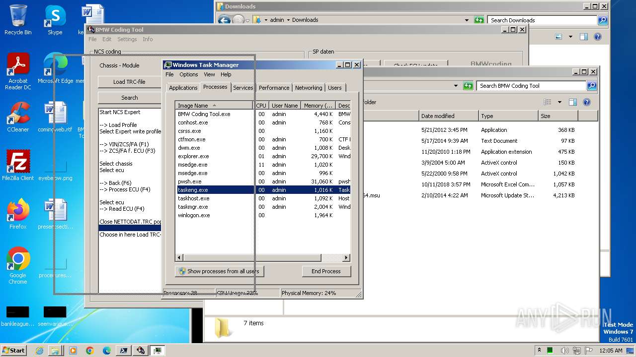
Task: Expand BMW Coding Tool explorer address dropdown
Action: click(456, 86)
